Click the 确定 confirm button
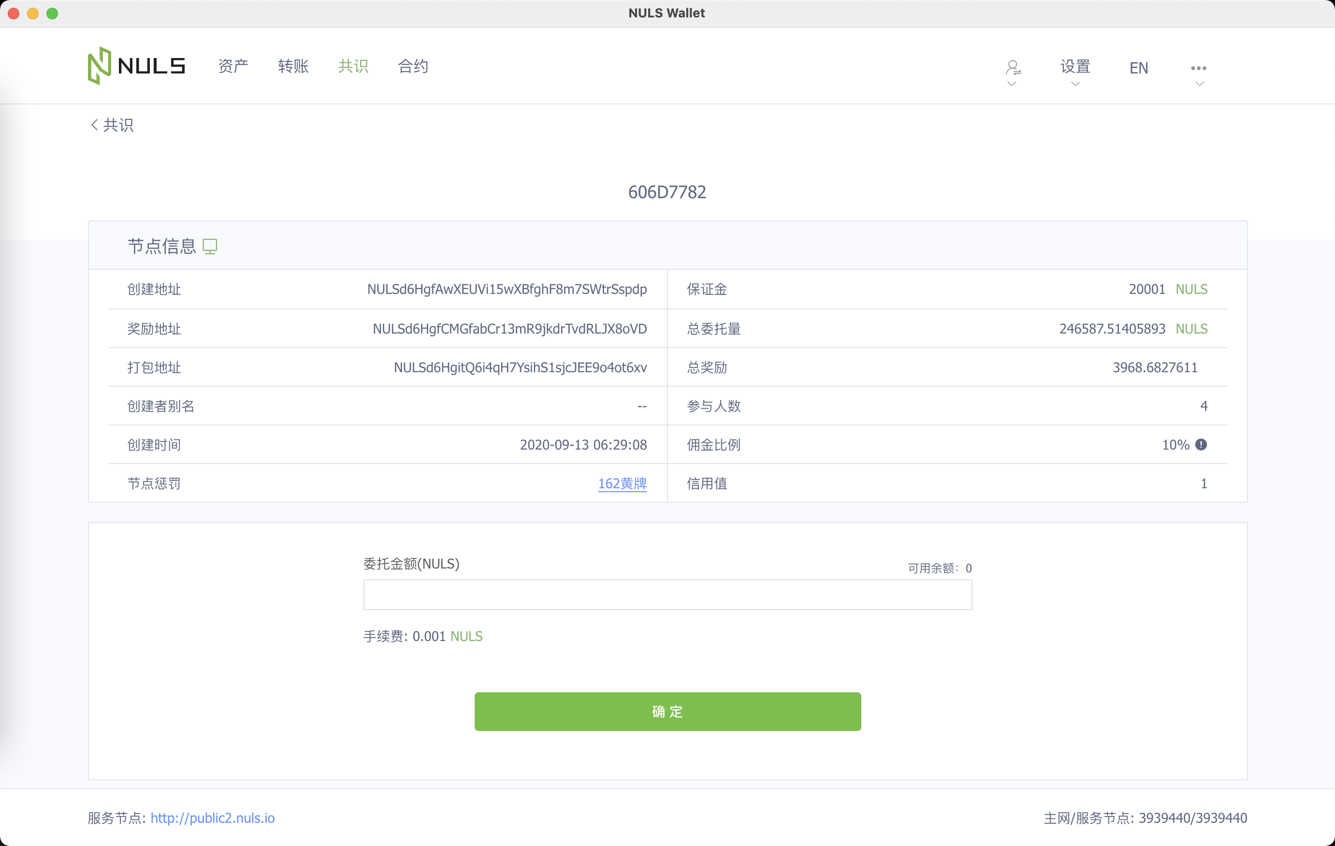1335x846 pixels. tap(667, 711)
